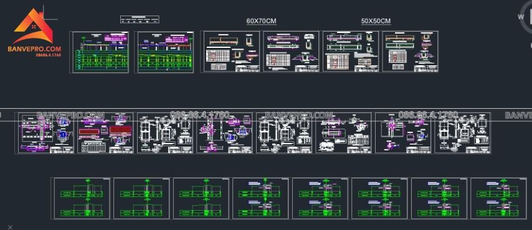
Task: Select the first drawing sheet under 60X70CM
Action: click(x=230, y=52)
